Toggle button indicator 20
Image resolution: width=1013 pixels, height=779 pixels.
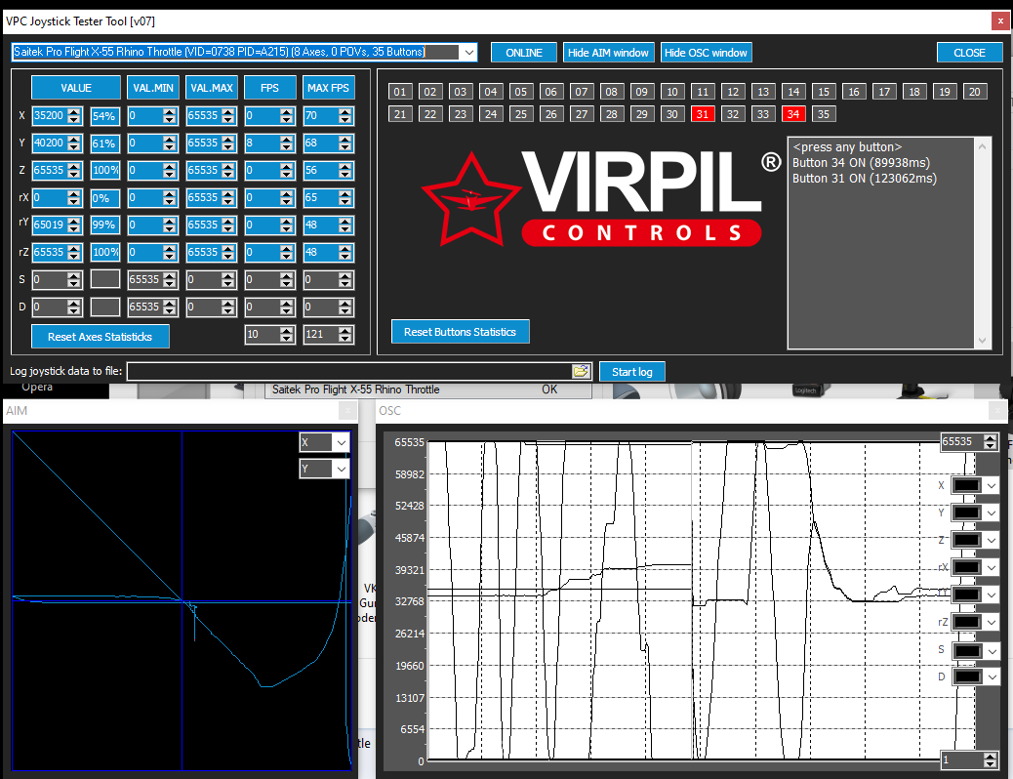974,92
